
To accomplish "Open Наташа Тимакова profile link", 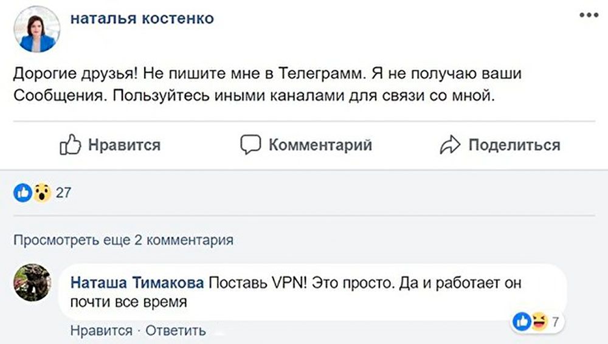I will [137, 283].
